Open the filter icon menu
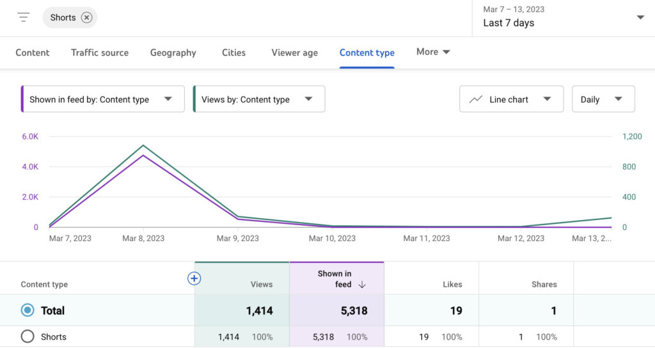The height and width of the screenshot is (348, 655). click(24, 17)
